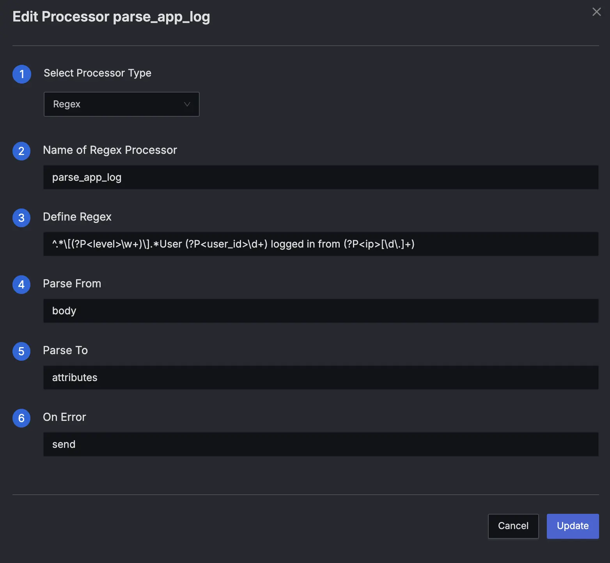The width and height of the screenshot is (610, 563).
Task: Click into the Define Regex pattern field
Action: (320, 244)
